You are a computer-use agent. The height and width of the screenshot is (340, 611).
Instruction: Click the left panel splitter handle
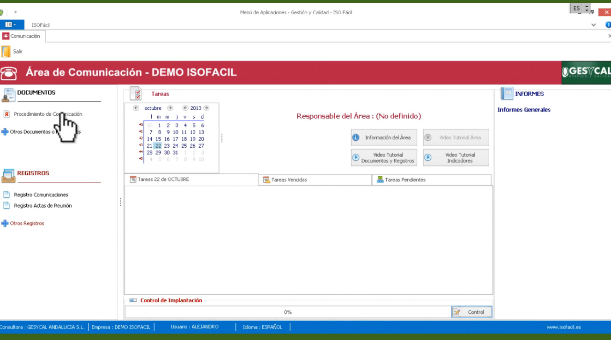tap(120, 202)
